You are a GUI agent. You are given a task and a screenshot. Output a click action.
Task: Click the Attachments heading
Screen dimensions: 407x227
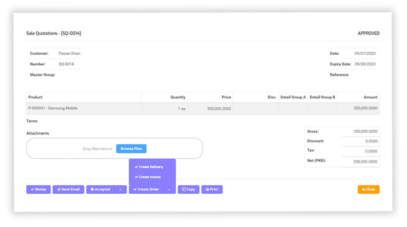38,133
